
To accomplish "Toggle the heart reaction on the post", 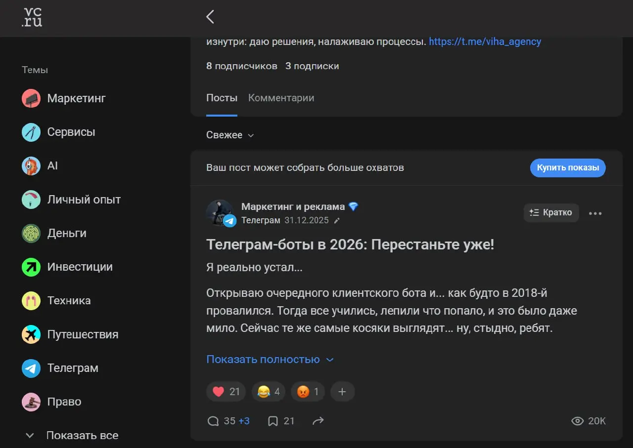I will 226,391.
